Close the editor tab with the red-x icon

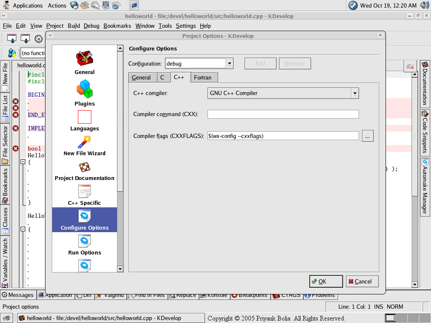[410, 67]
